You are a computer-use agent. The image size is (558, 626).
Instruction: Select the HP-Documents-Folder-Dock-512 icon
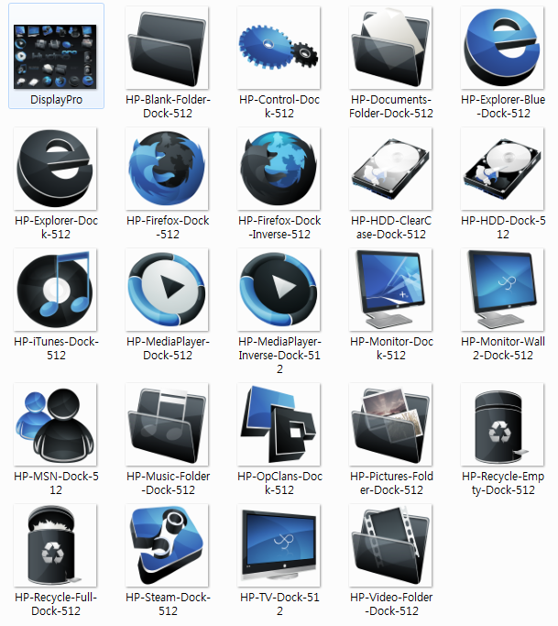390,48
